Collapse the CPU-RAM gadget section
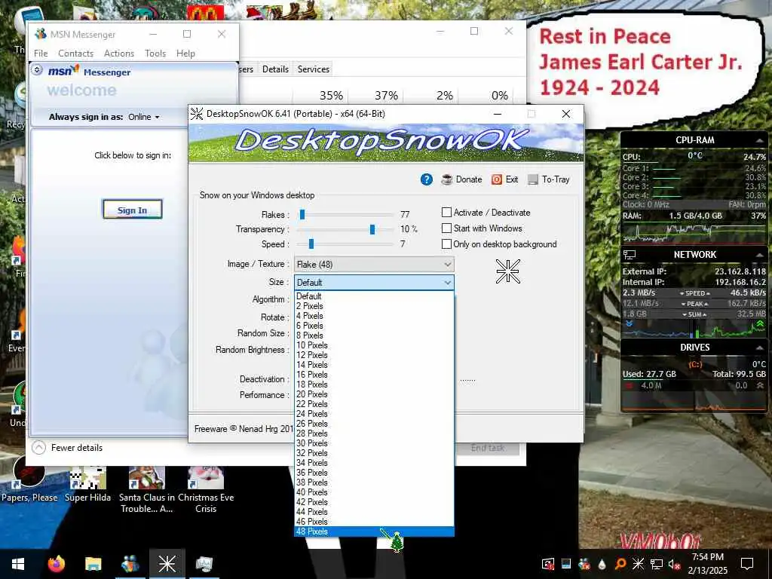 759,141
